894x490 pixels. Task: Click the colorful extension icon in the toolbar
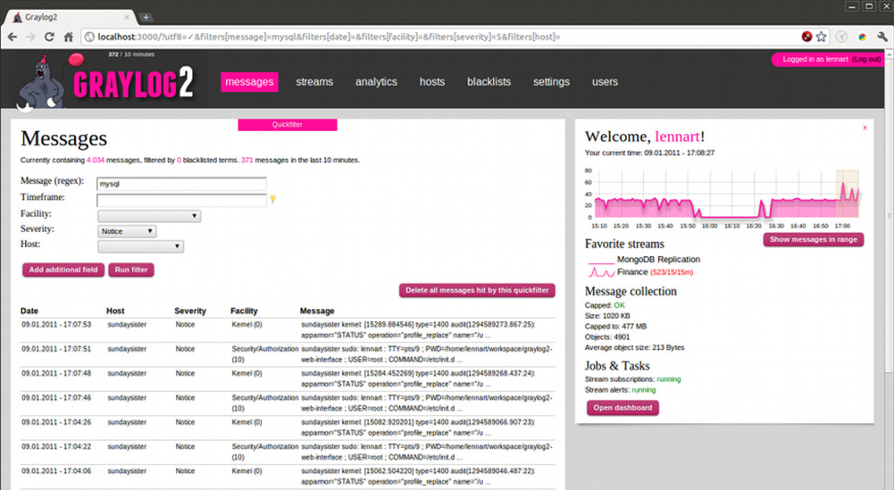[862, 37]
